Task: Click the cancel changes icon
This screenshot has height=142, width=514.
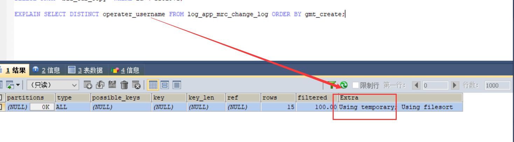Action: pos(136,85)
